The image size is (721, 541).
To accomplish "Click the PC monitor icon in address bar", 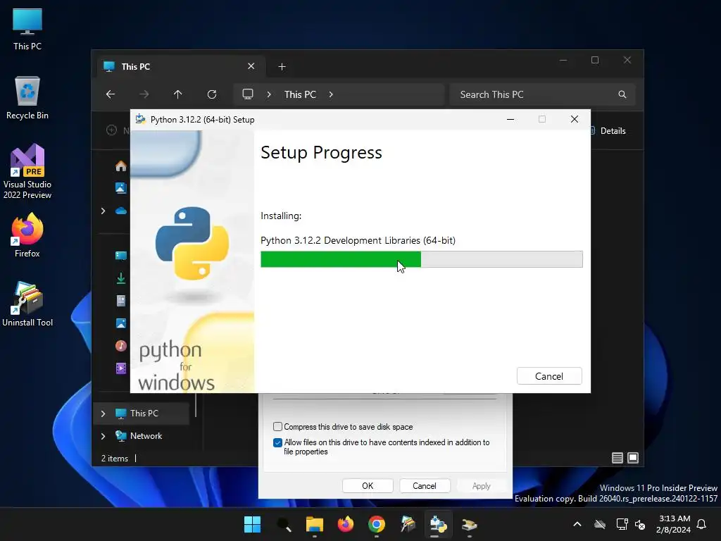I will 248,94.
